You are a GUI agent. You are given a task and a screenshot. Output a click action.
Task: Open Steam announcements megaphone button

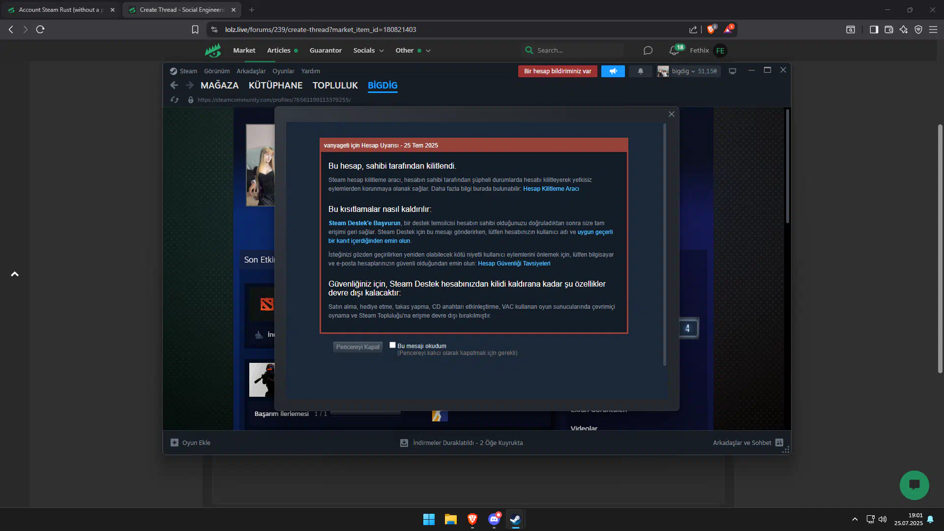tap(613, 71)
